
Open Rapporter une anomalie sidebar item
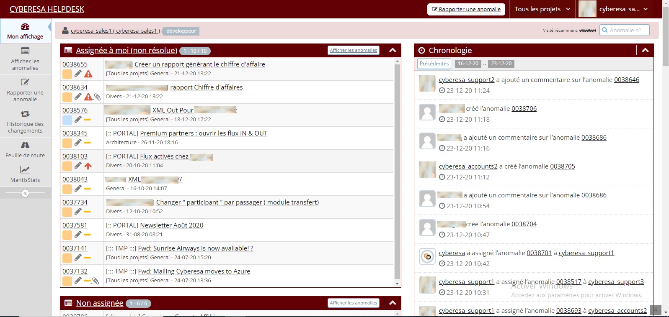click(25, 90)
